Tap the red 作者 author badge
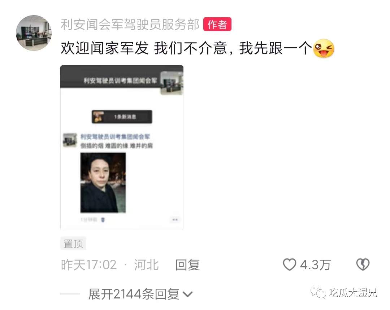Viewport: 390px width, 310px height. point(217,25)
